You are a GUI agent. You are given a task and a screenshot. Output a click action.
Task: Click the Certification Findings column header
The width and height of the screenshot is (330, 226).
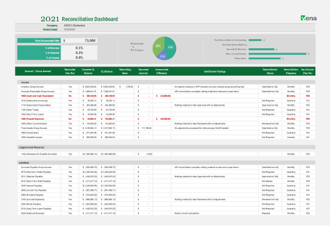pos(215,71)
